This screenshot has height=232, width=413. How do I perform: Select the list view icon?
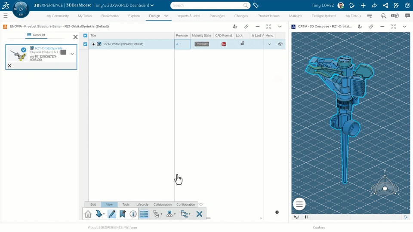[x=144, y=214]
